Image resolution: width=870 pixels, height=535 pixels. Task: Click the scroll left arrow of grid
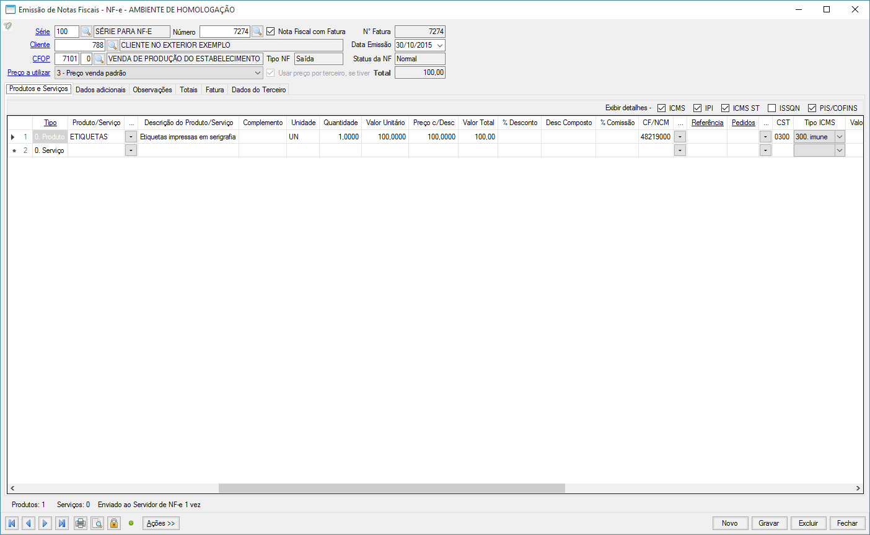(12, 488)
